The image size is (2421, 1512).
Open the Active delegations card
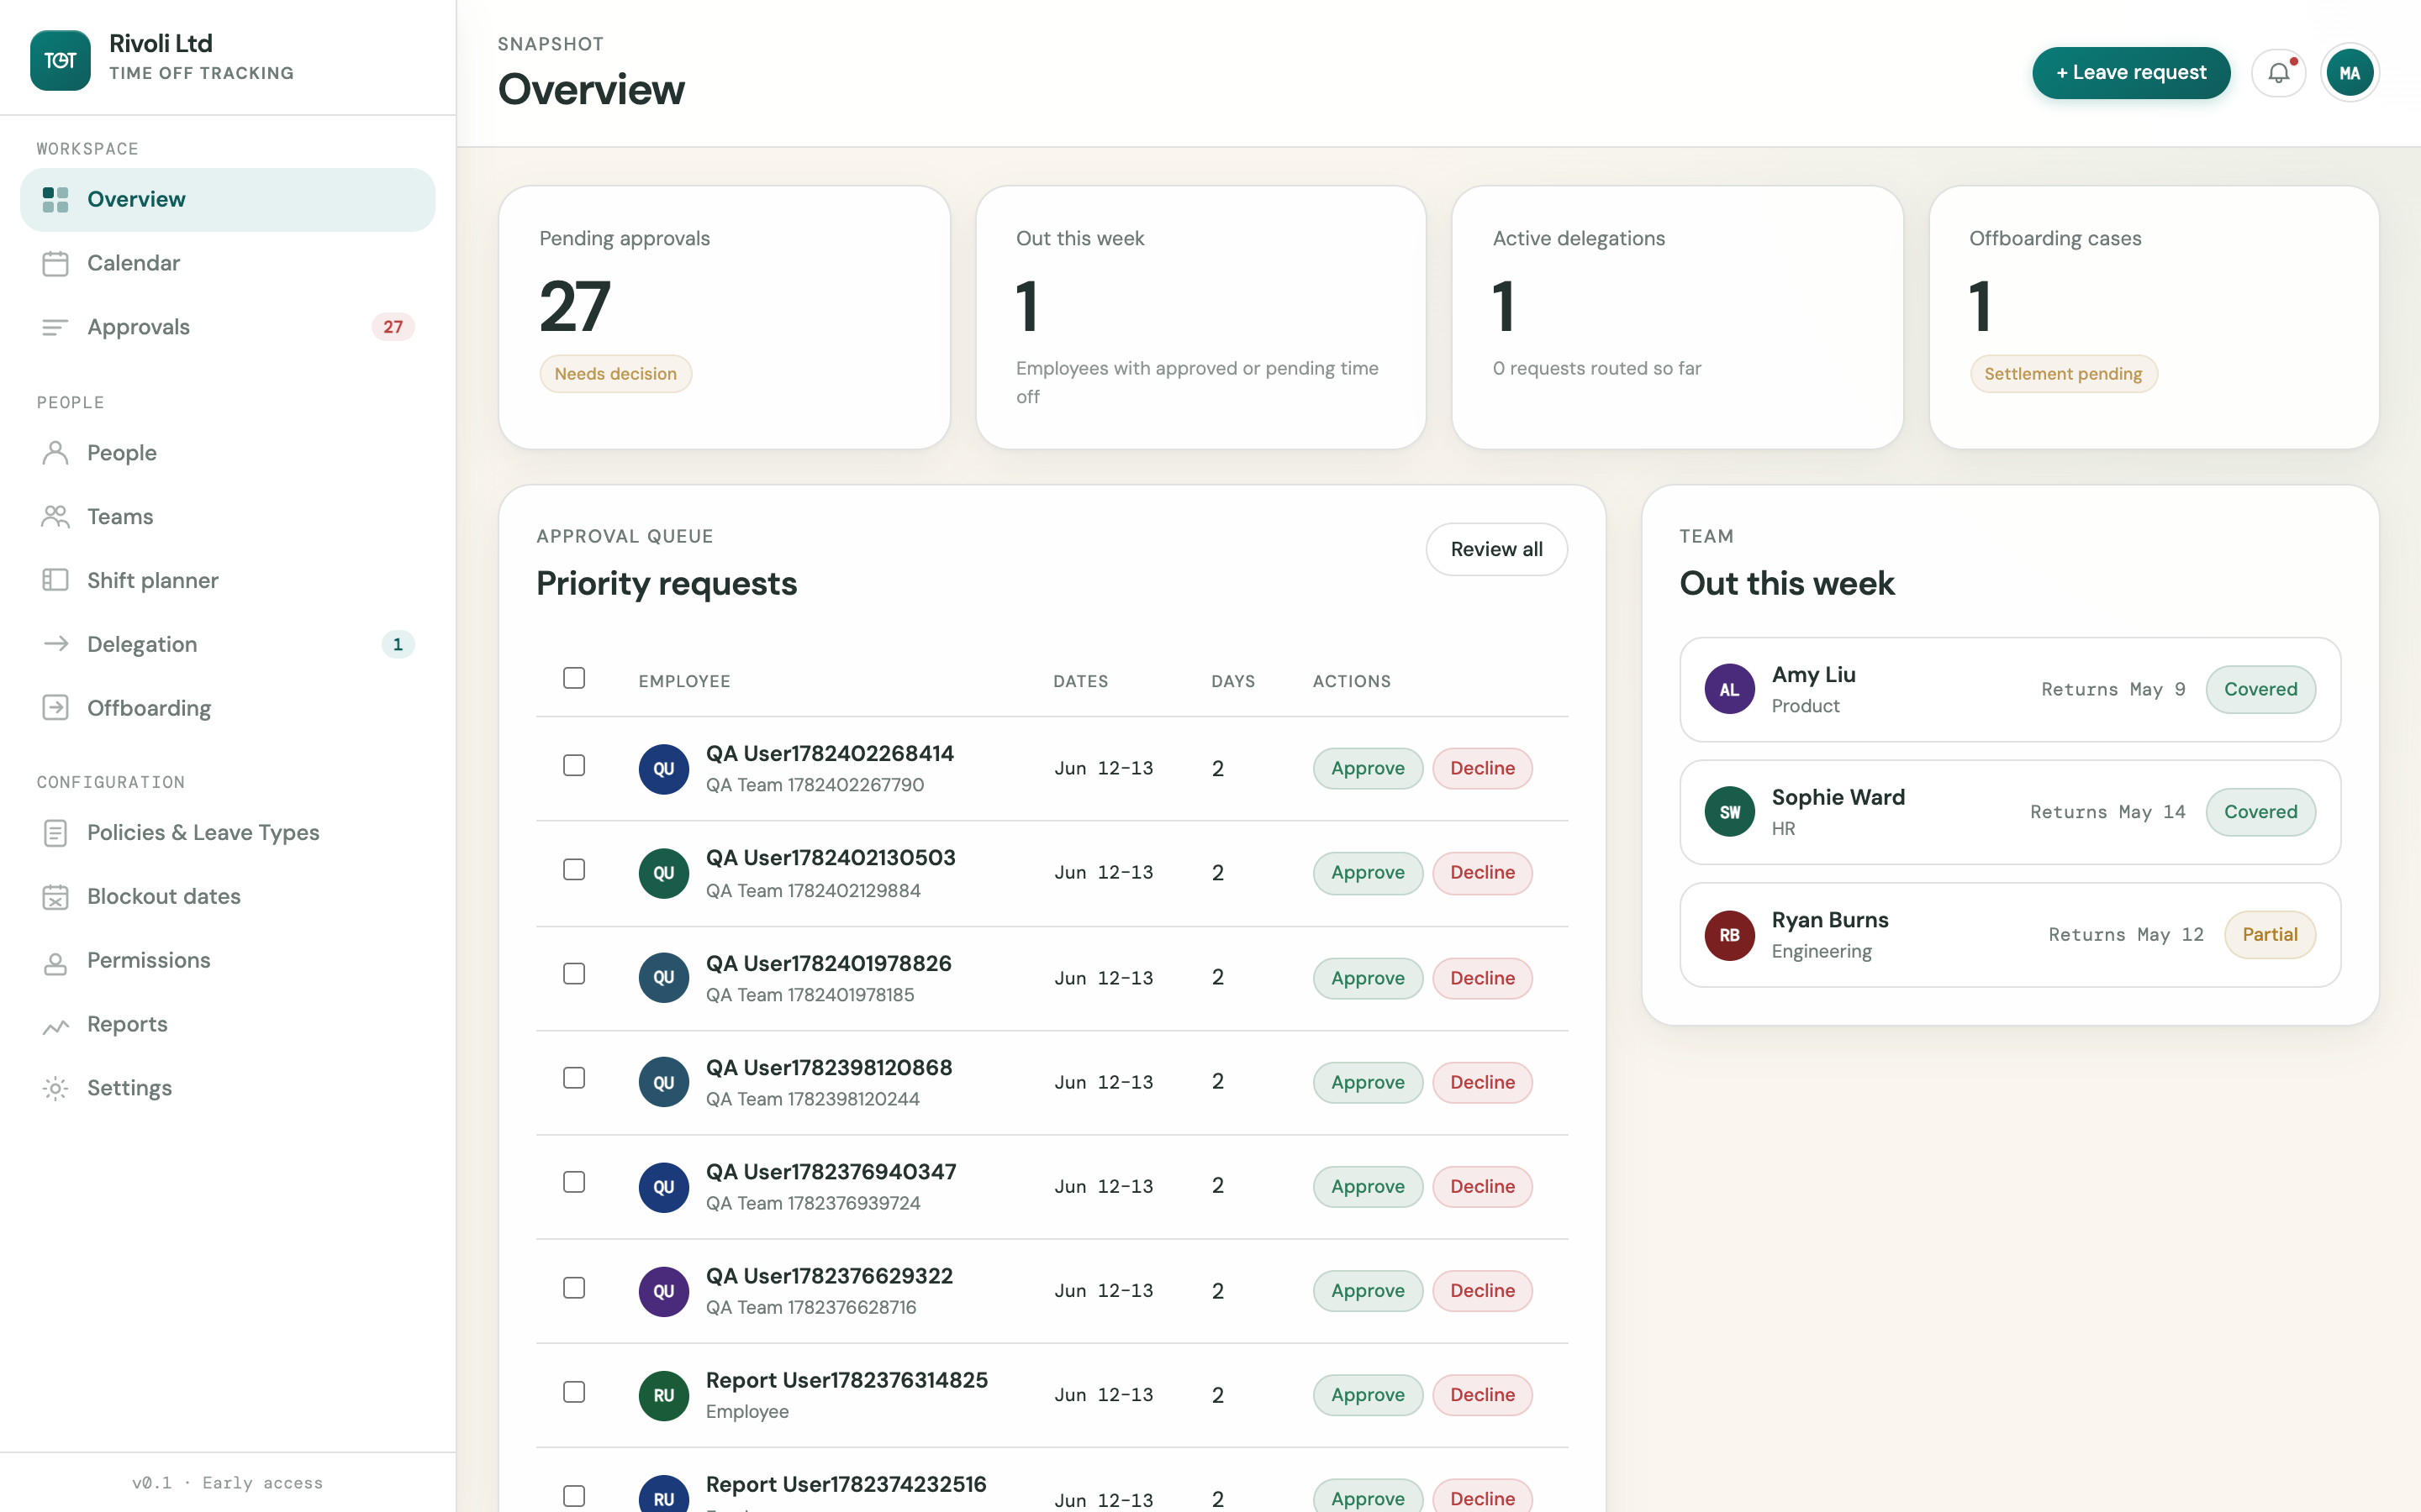pyautogui.click(x=1677, y=317)
